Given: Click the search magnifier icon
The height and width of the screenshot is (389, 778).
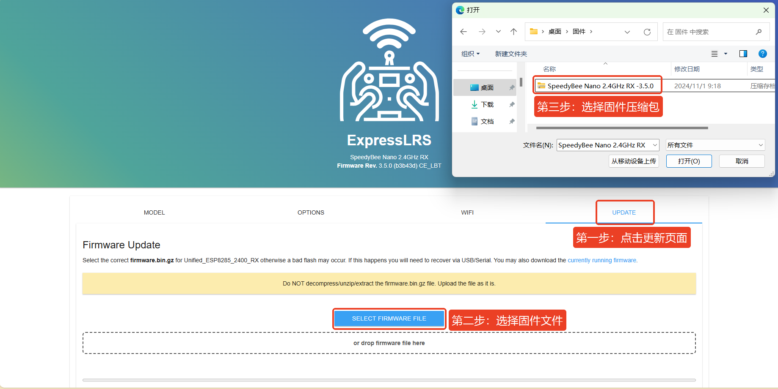Looking at the screenshot, I should 759,32.
